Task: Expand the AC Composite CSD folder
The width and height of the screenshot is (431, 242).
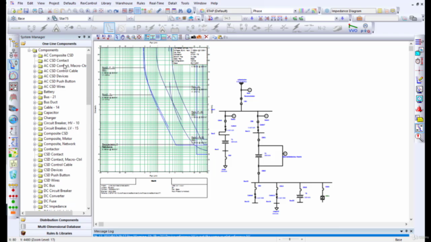Action: [35, 55]
